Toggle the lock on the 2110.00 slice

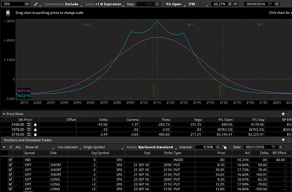point(36,134)
